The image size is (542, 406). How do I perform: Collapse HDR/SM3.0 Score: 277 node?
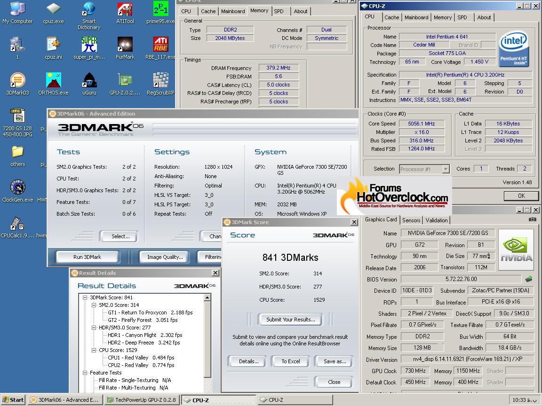click(x=94, y=328)
